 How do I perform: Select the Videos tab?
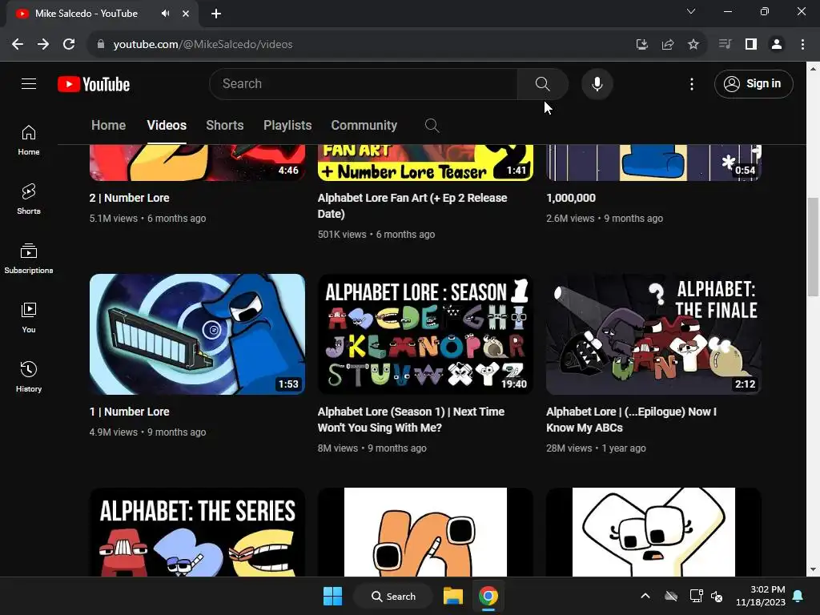click(x=167, y=126)
